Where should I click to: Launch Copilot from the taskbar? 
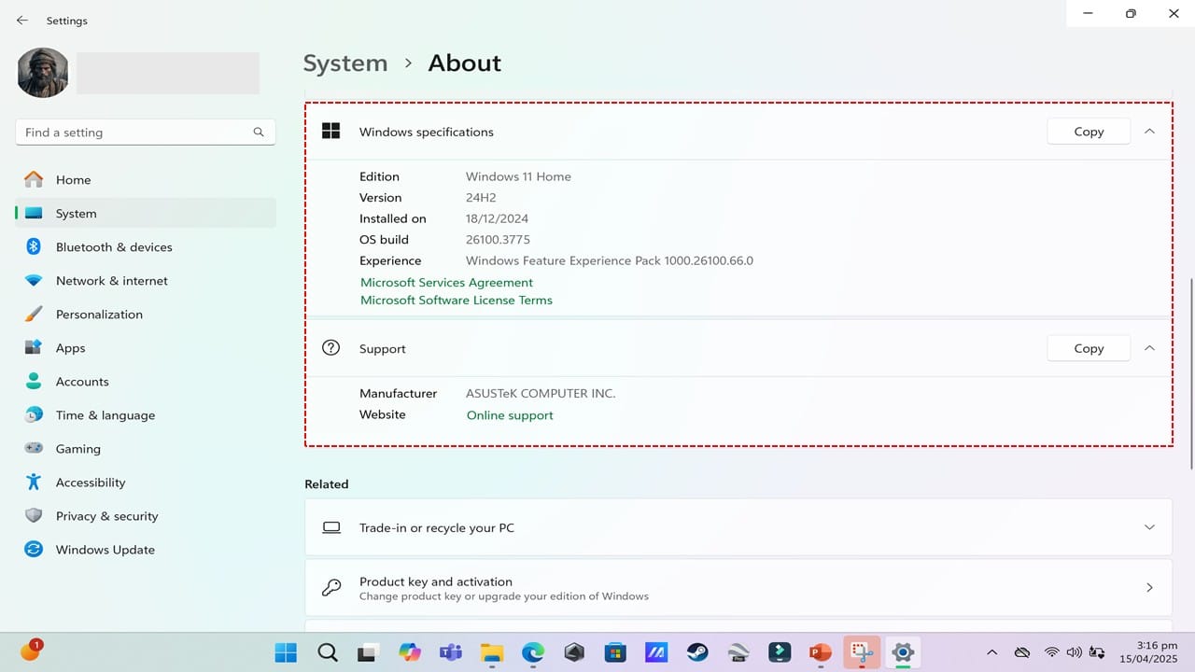point(409,652)
